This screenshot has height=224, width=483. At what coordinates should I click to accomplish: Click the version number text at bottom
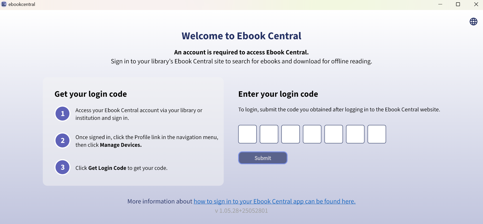click(x=241, y=210)
